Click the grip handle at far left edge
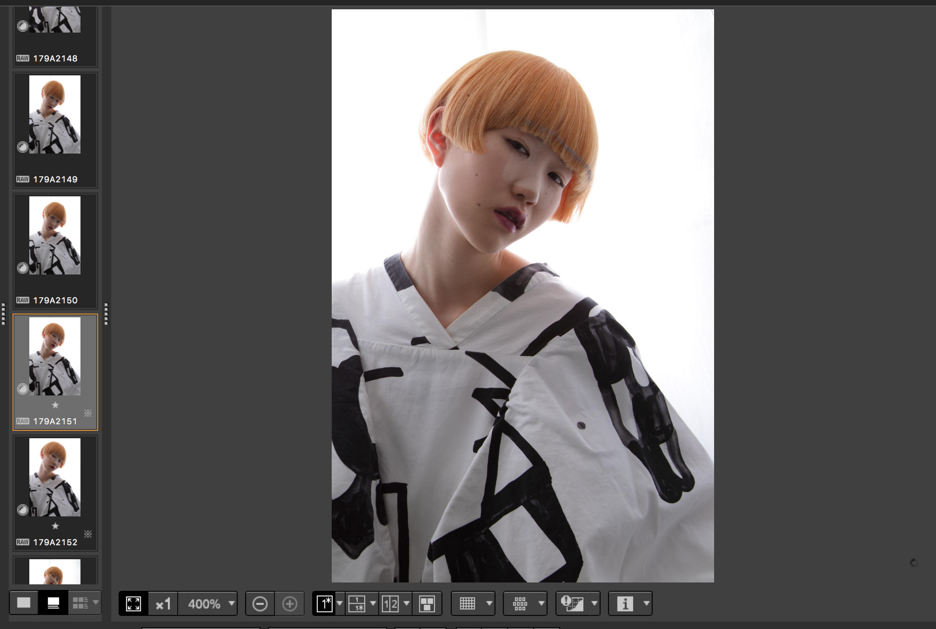The height and width of the screenshot is (629, 936). point(3,314)
